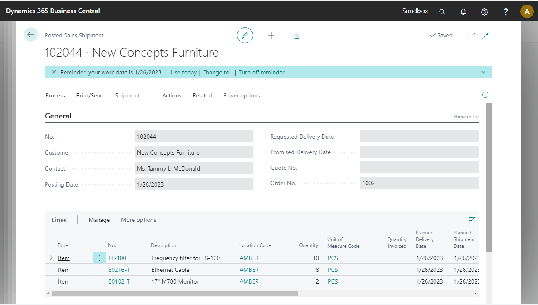538x305 pixels.
Task: Click Type cell Item in FF-100 row
Action: click(64, 258)
